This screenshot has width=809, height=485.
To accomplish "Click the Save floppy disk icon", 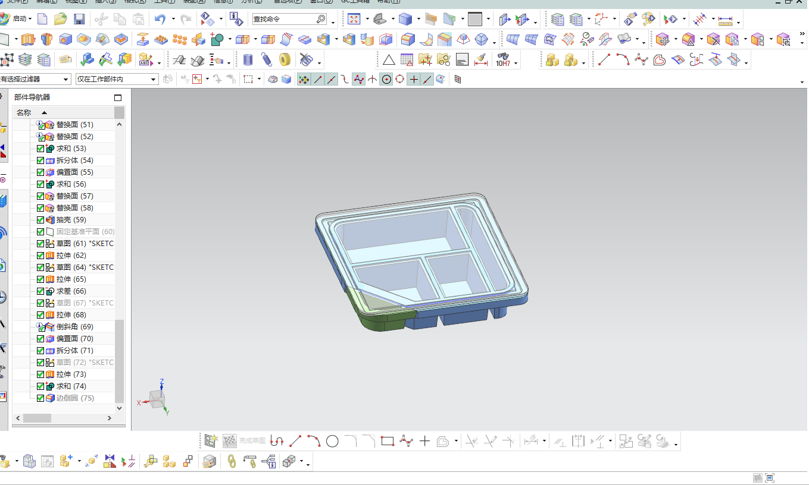I will tap(79, 19).
